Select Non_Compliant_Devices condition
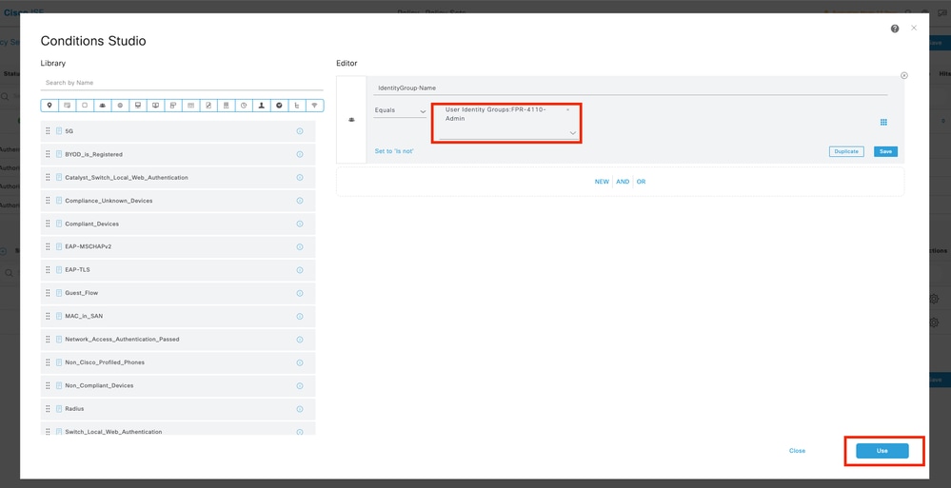951x488 pixels. point(178,385)
